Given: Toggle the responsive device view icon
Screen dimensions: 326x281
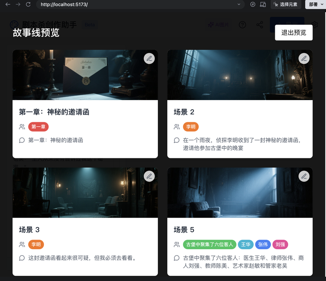Looking at the screenshot, I should 263,4.
